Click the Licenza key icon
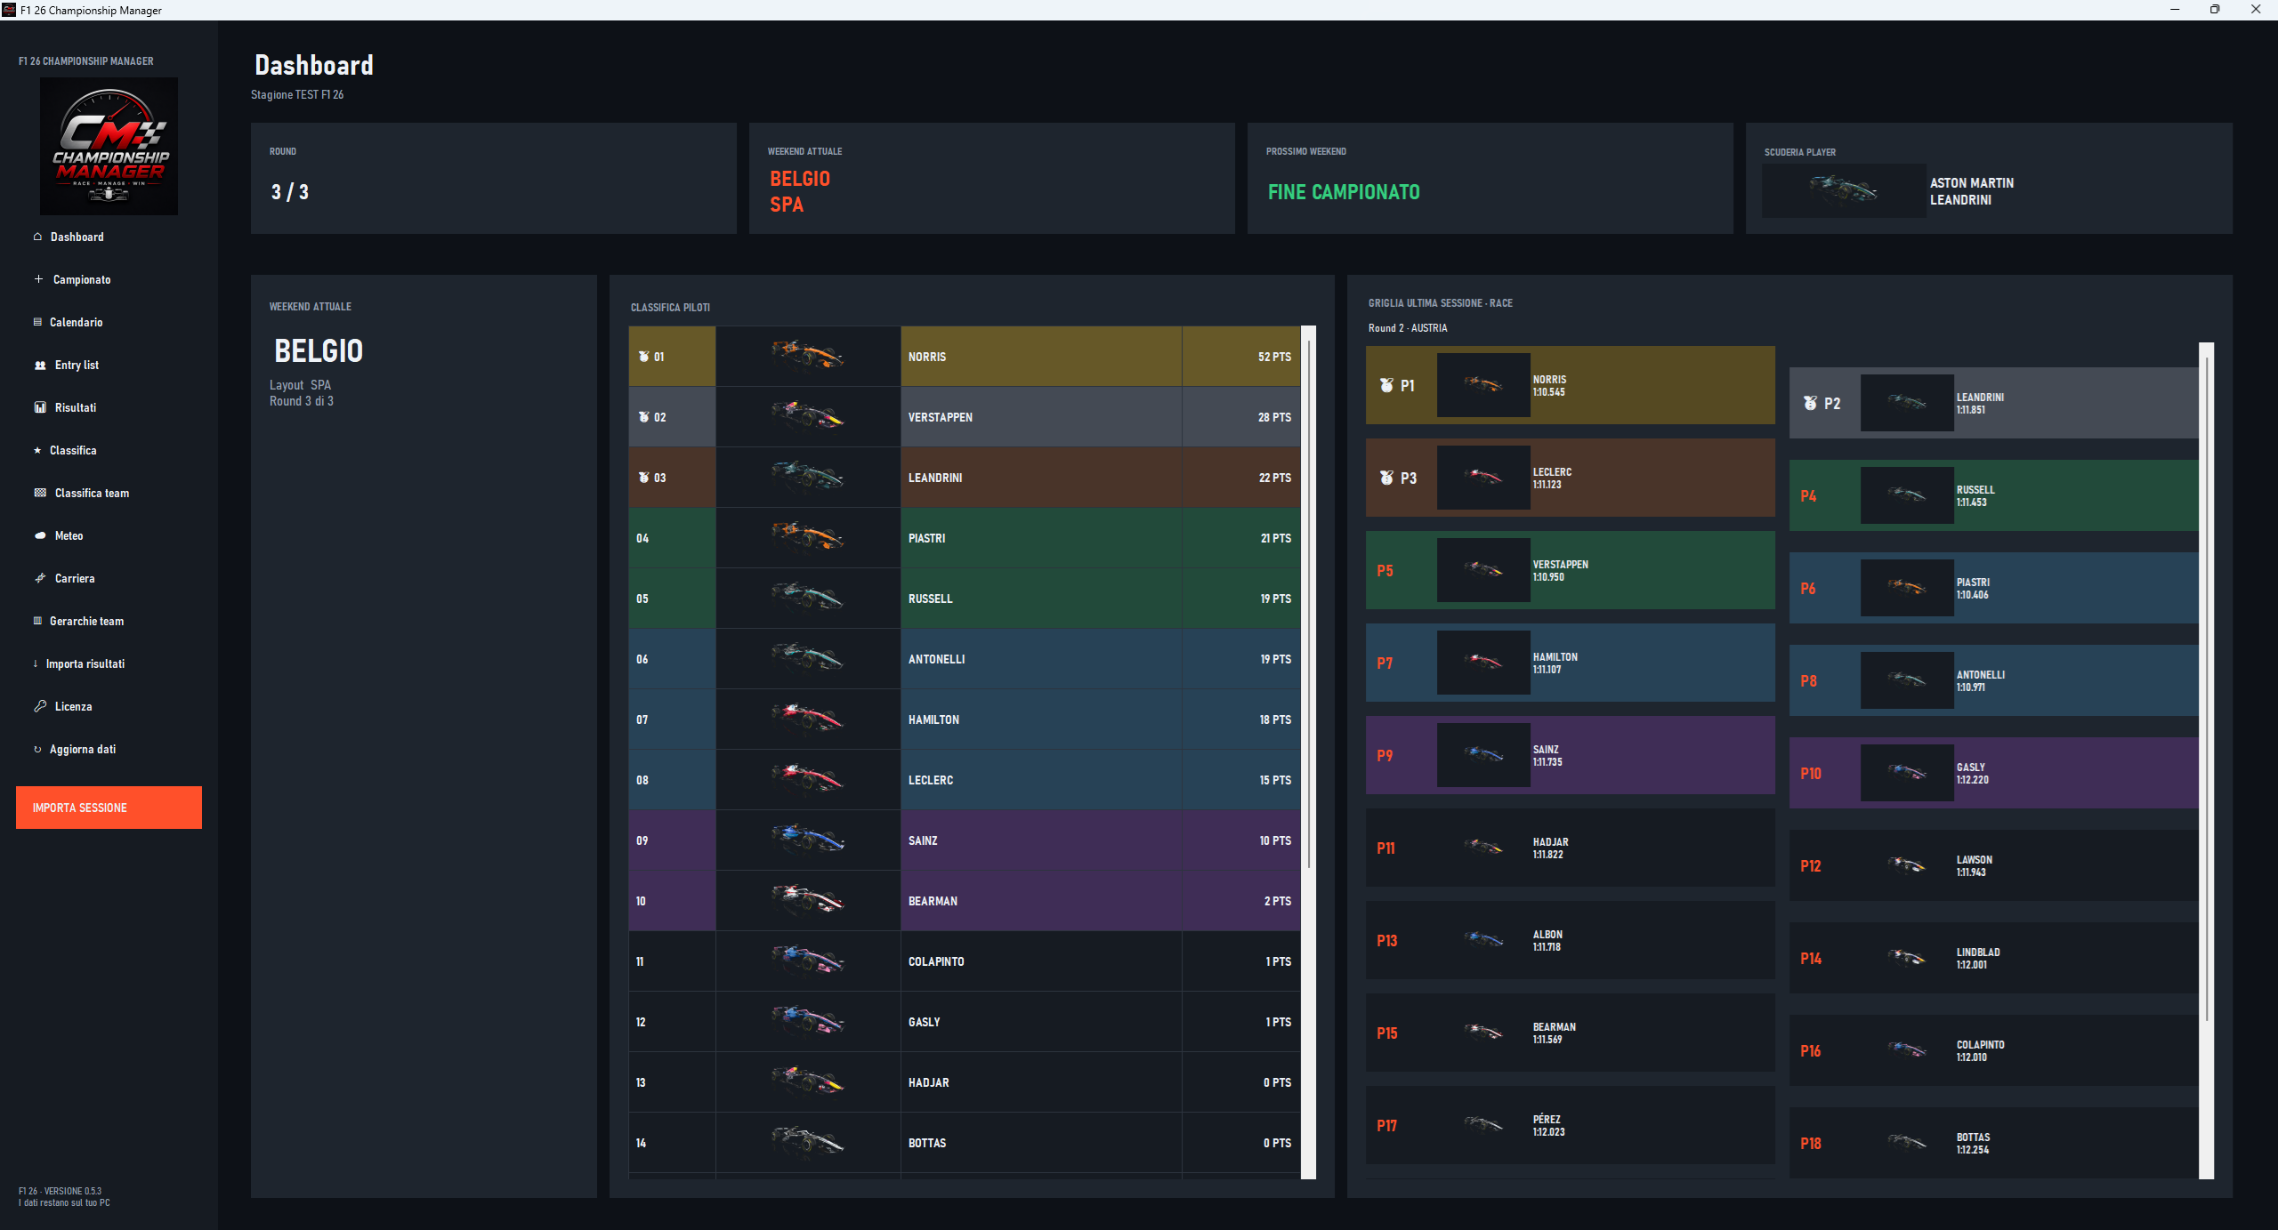2278x1230 pixels. 40,706
